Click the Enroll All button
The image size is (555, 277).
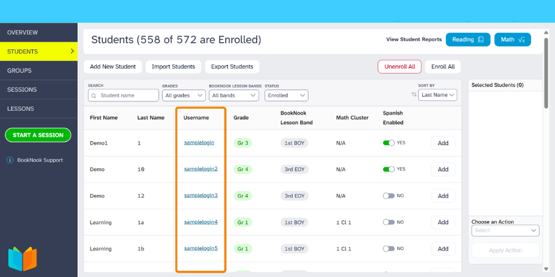click(x=443, y=66)
